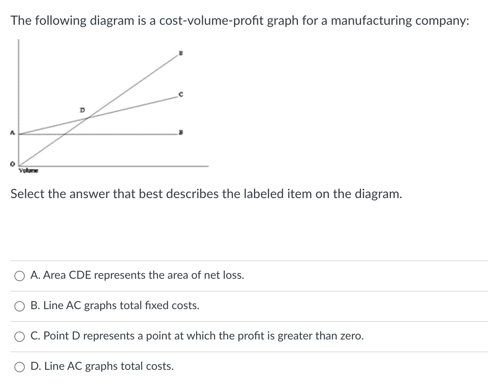Click where the steep line crosses the horizontal line
The height and width of the screenshot is (385, 488).
(x=64, y=134)
